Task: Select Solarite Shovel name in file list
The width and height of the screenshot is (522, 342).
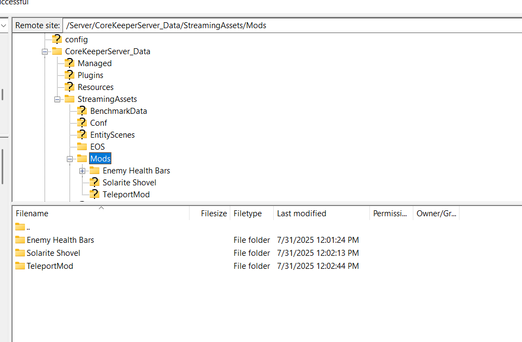Action: tap(53, 253)
